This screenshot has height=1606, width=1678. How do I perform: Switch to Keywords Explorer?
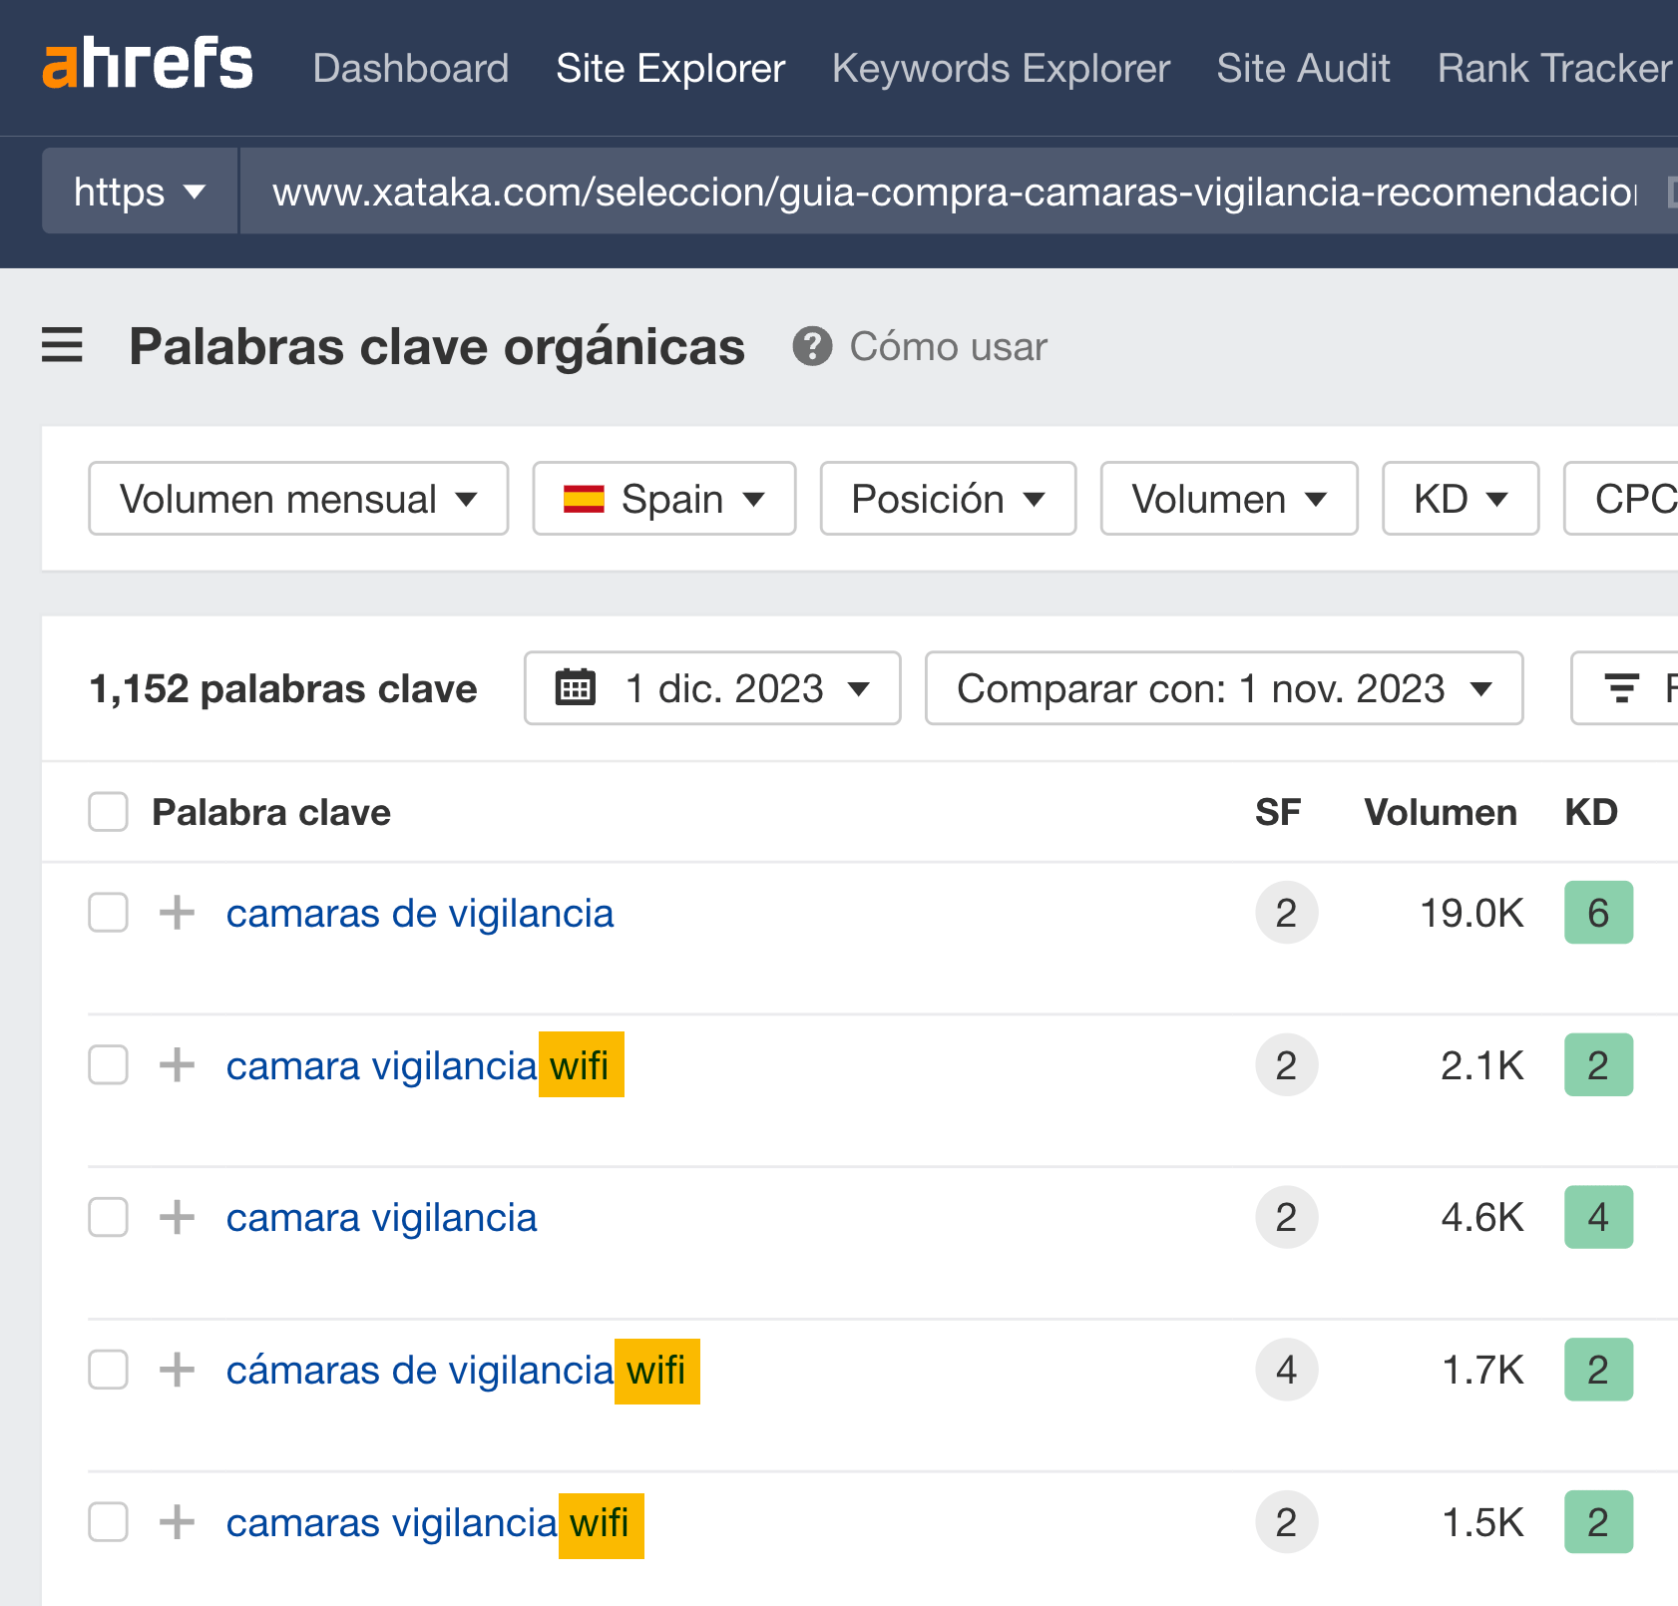tap(1000, 68)
